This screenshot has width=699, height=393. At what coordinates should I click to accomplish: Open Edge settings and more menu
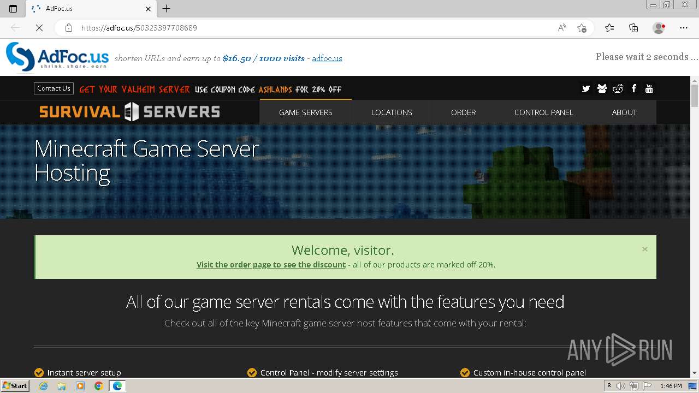[x=684, y=28]
